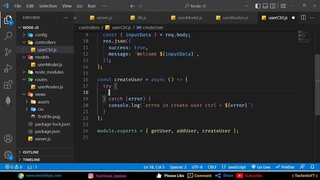This screenshot has height=180, width=320.
Task: Open the Run and Debug view
Action: 8,68
